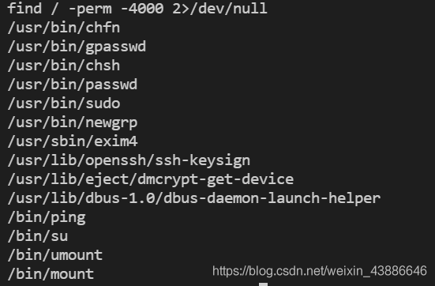The width and height of the screenshot is (435, 286).
Task: Select the /usr/bin/chfn output line
Action: [x=64, y=28]
